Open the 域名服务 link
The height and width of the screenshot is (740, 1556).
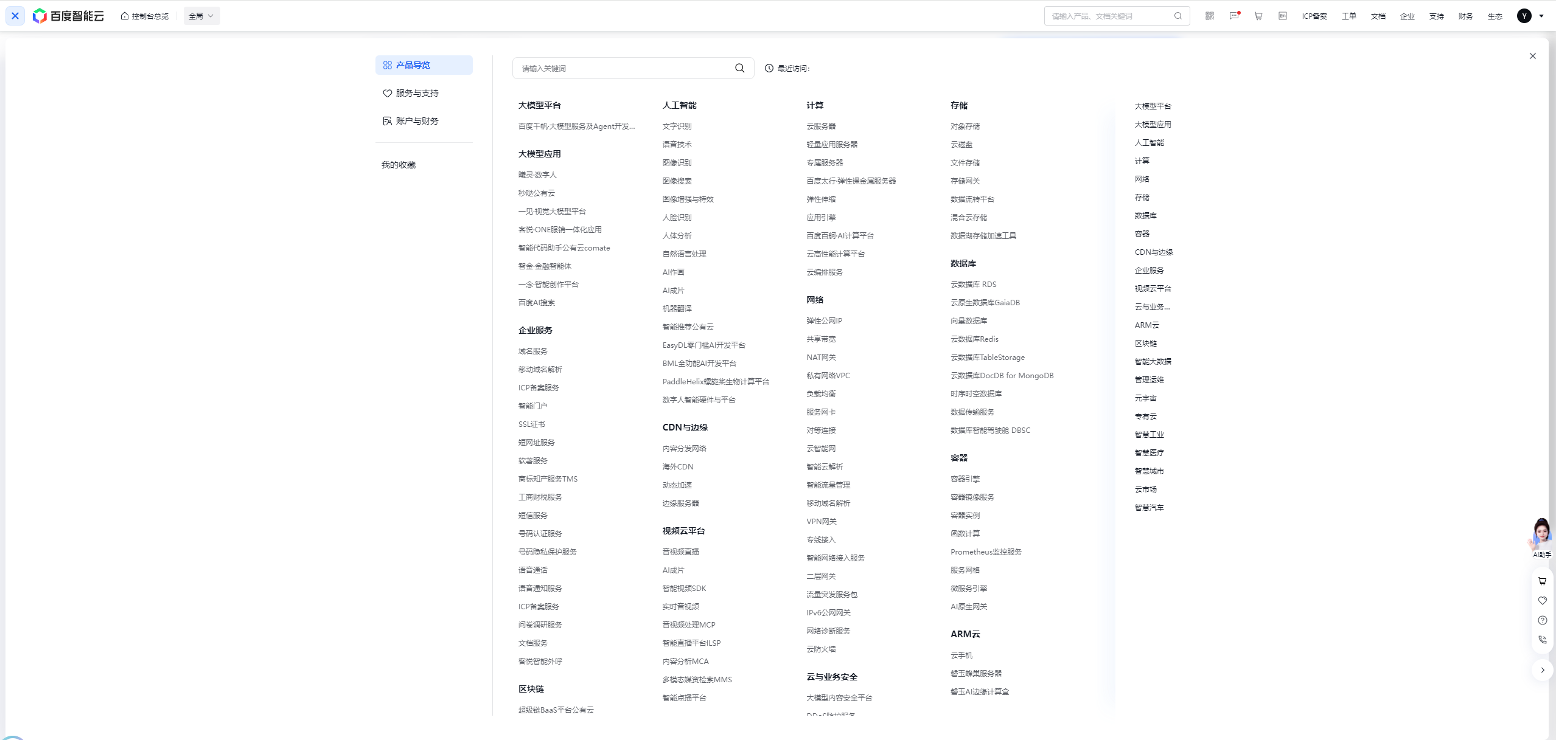point(532,351)
